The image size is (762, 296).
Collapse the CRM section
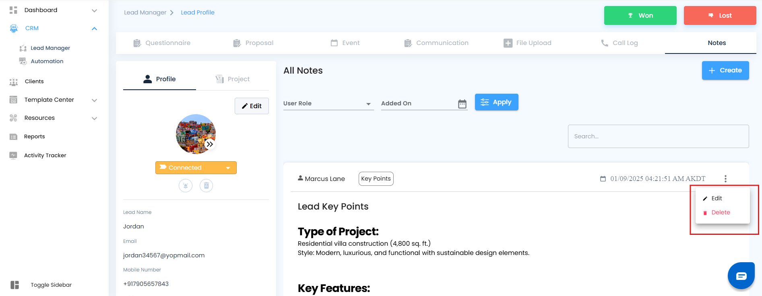[x=94, y=29]
